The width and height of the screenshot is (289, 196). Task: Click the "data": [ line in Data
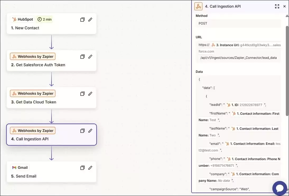click(x=208, y=88)
